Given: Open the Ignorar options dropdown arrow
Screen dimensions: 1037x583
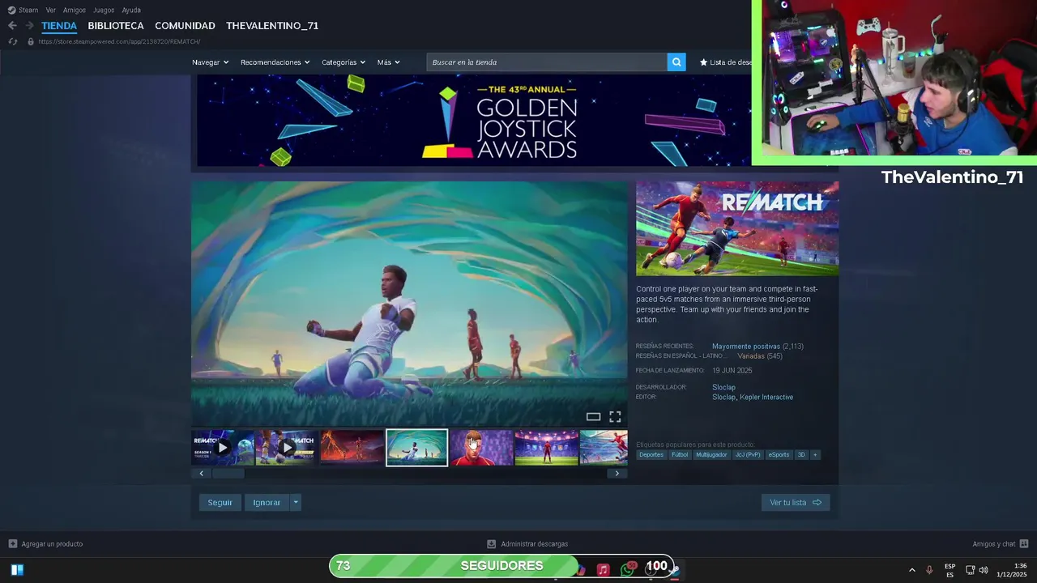Looking at the screenshot, I should click(296, 503).
